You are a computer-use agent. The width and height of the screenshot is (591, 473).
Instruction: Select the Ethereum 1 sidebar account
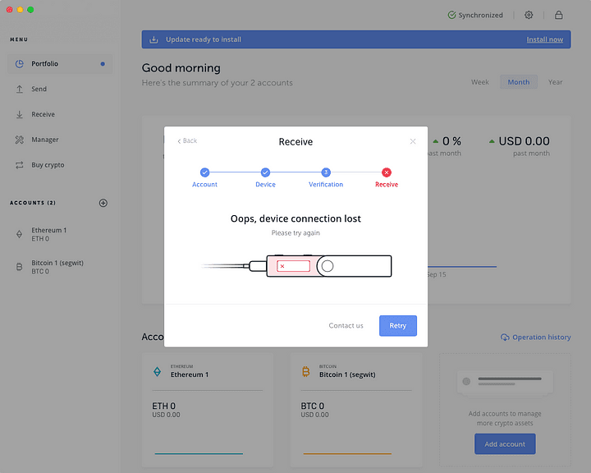(60, 234)
